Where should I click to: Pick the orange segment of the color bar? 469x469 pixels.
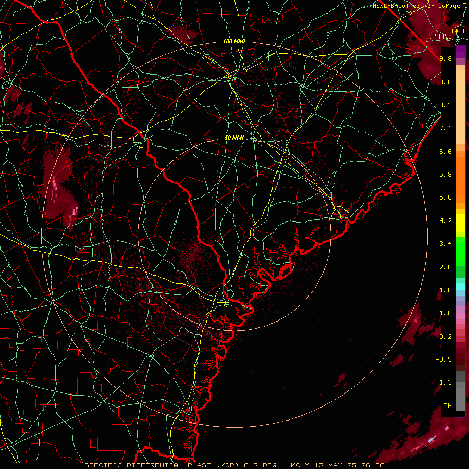pyautogui.click(x=460, y=177)
